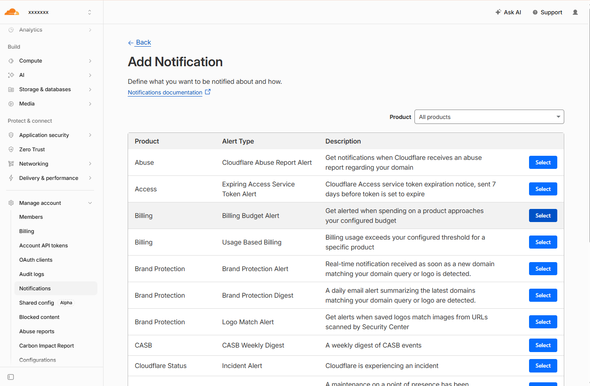Click the Ask AI button label
The height and width of the screenshot is (386, 590).
pos(512,12)
